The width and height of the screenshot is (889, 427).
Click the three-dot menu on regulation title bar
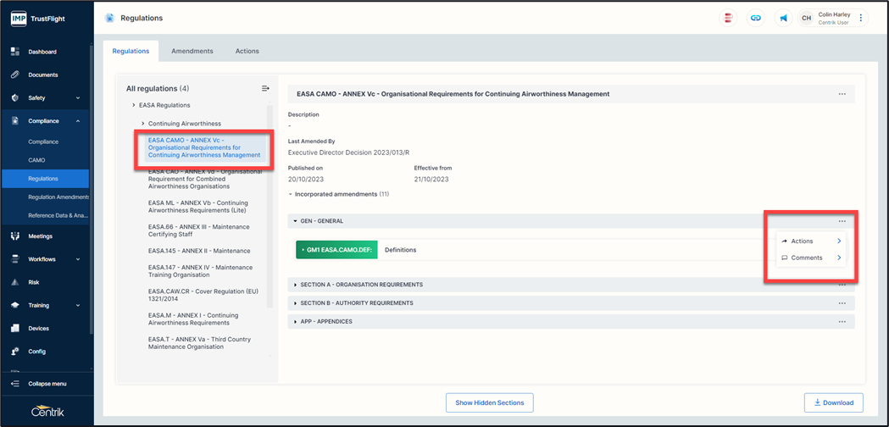(x=842, y=94)
